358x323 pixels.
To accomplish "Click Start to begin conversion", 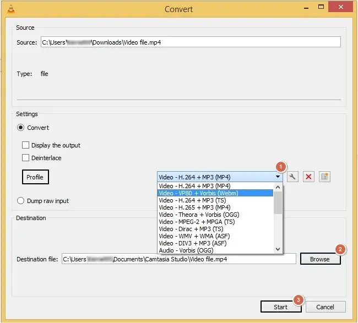I will click(x=280, y=306).
